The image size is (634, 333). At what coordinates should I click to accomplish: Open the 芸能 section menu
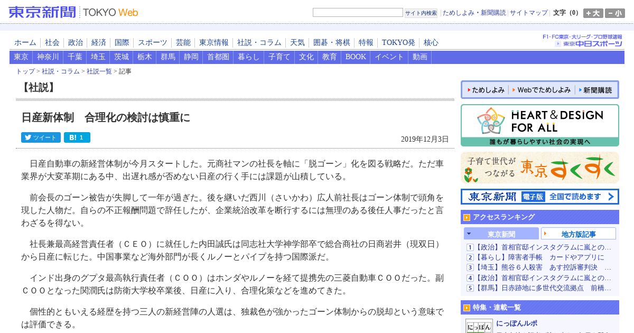pos(183,42)
